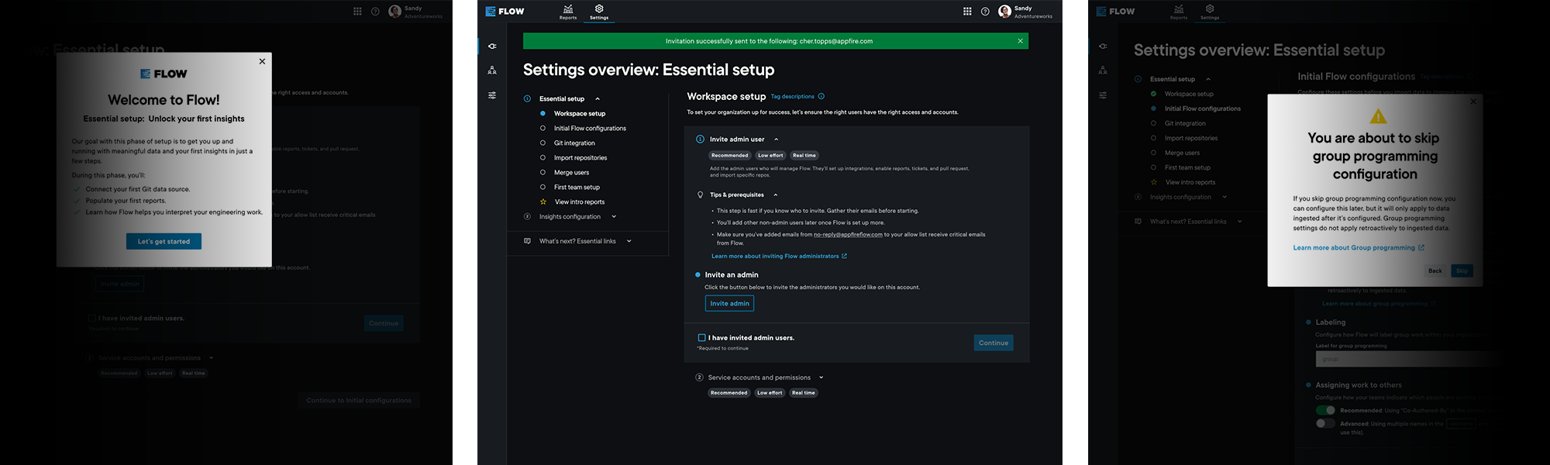Click completed Workspace setup checkmark, right screen
The height and width of the screenshot is (465, 1550).
point(1153,94)
